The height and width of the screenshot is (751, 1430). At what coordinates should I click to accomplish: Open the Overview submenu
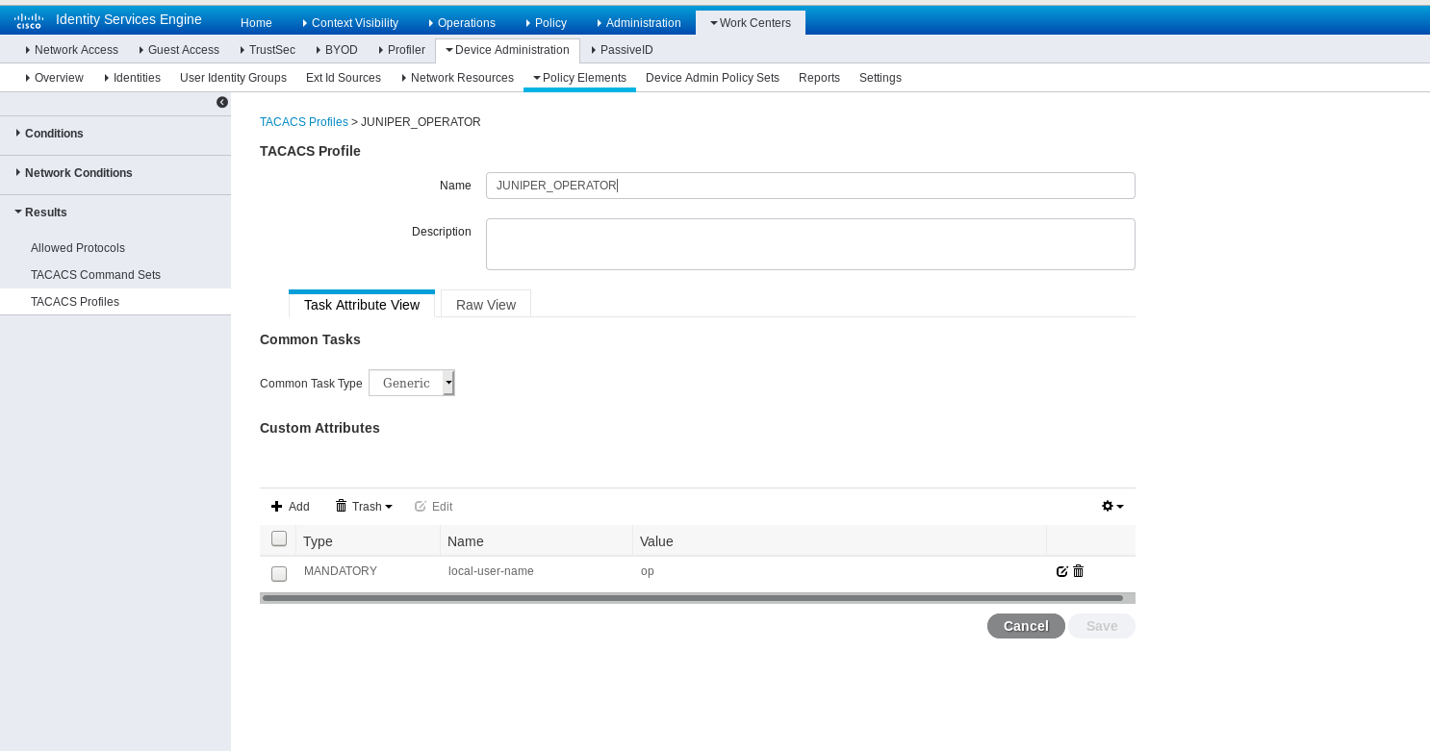tap(55, 78)
